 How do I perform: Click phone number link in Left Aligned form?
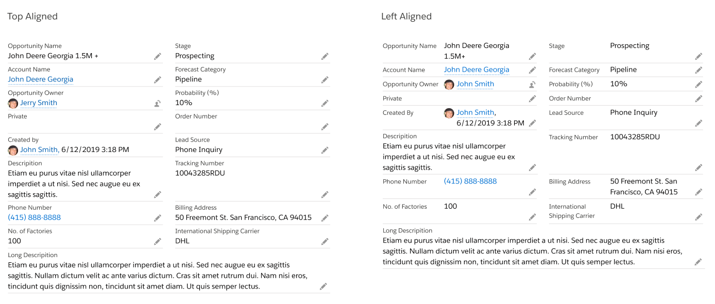click(470, 181)
